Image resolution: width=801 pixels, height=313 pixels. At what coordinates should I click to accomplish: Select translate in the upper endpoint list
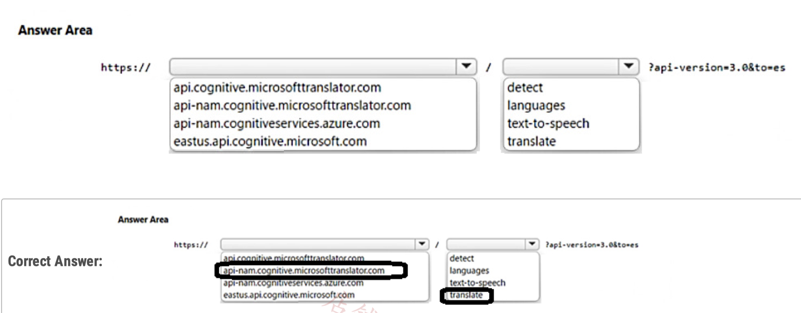(531, 141)
